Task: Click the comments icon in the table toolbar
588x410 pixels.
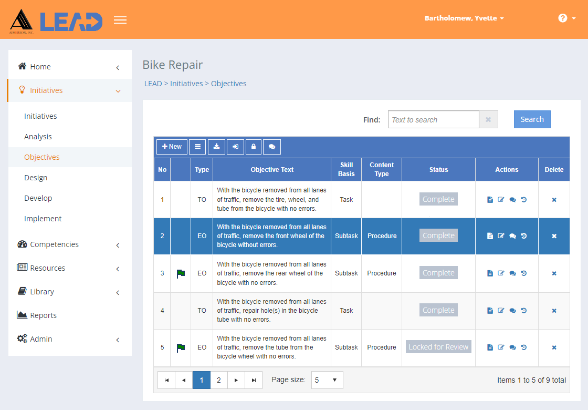Action: (272, 147)
